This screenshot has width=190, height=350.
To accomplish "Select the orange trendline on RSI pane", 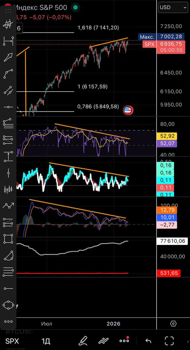I will click(92, 131).
